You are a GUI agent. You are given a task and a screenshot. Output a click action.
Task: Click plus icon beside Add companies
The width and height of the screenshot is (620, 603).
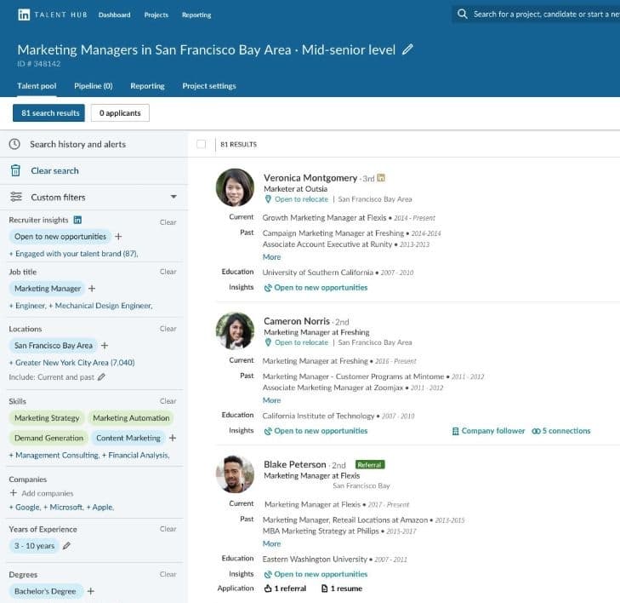tap(13, 493)
